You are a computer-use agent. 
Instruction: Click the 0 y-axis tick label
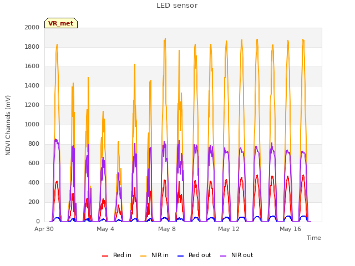click(38, 222)
